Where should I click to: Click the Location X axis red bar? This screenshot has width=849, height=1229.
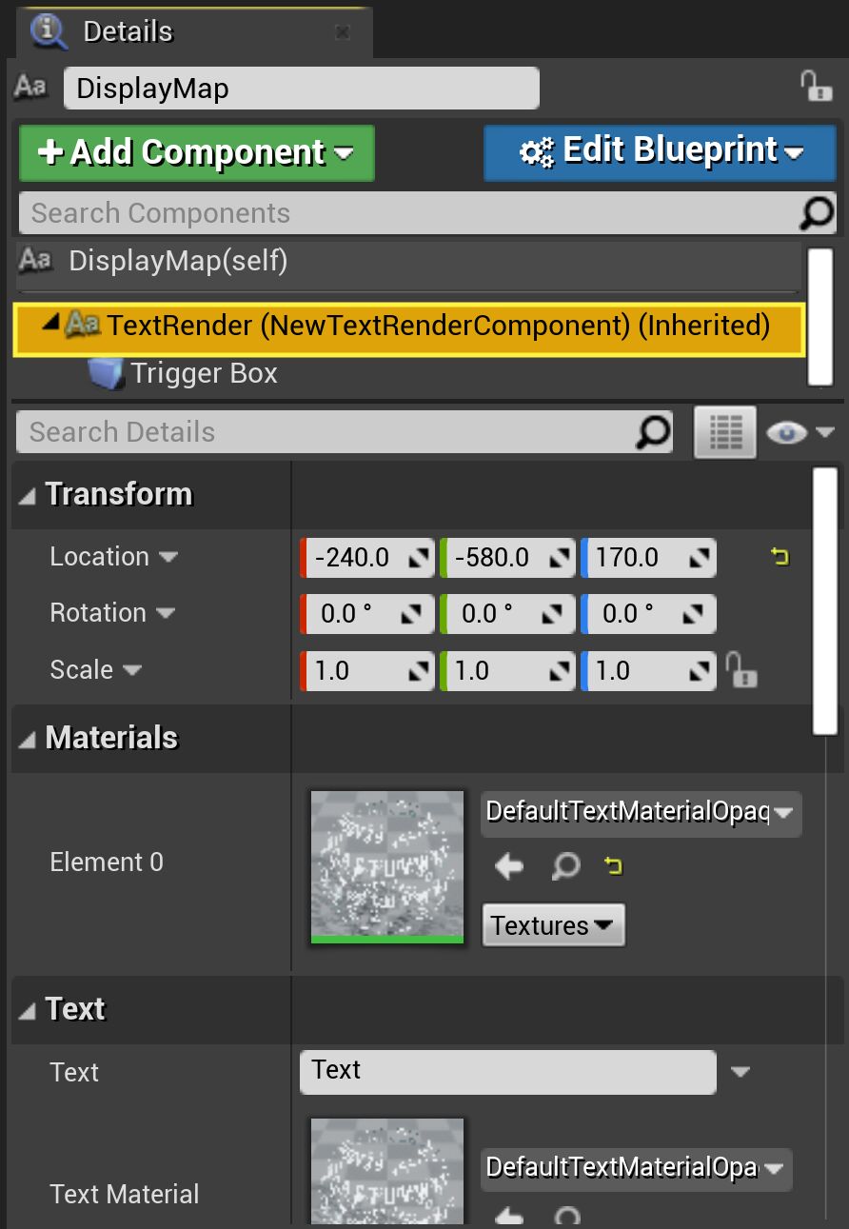tap(303, 557)
